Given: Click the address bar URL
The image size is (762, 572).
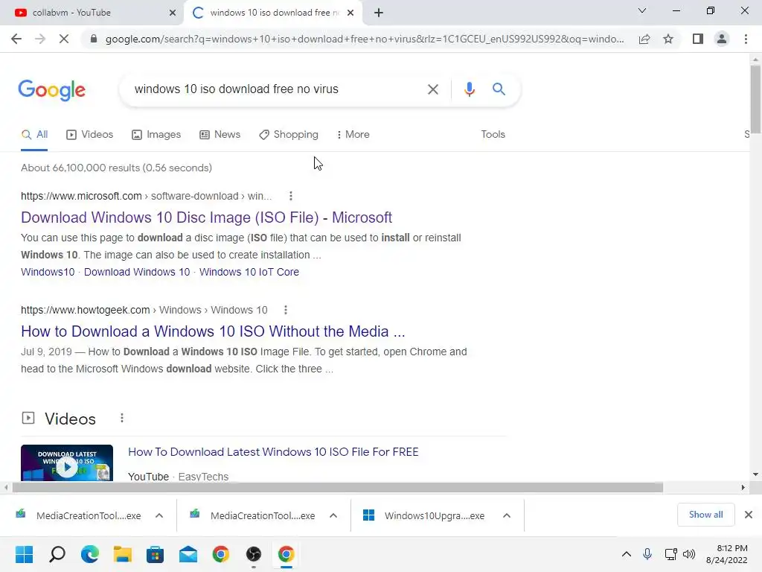Looking at the screenshot, I should click(x=365, y=39).
